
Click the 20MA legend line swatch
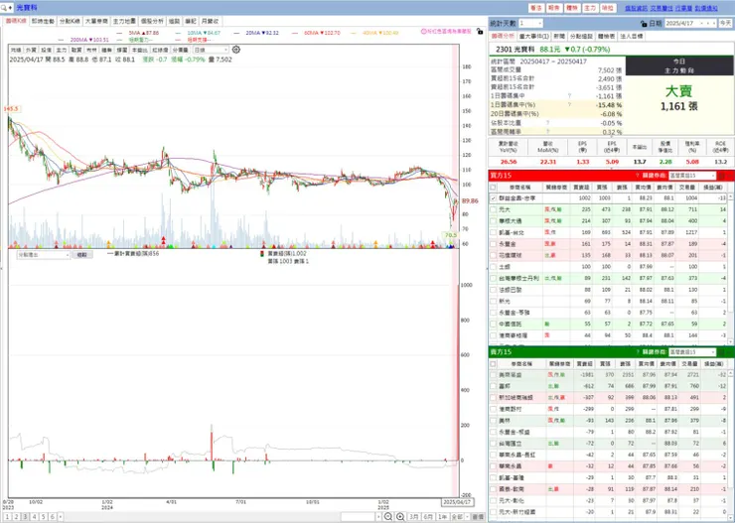pyautogui.click(x=236, y=33)
